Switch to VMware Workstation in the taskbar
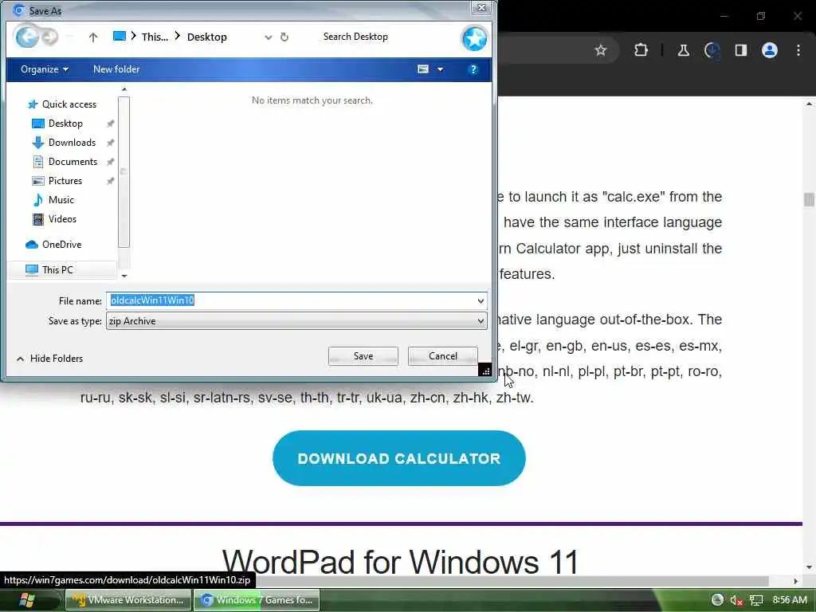This screenshot has height=612, width=816. click(128, 600)
